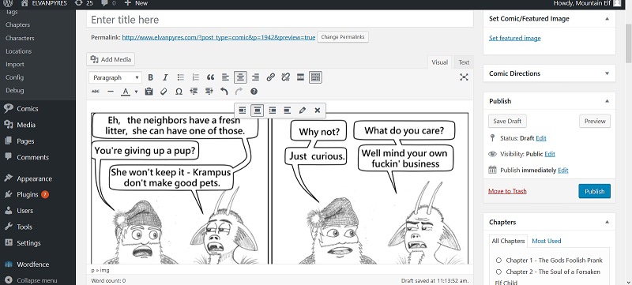
Task: Open the Paragraph format dropdown
Action: pos(115,77)
